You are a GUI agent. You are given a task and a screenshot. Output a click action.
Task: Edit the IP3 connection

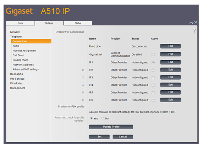click(x=170, y=77)
